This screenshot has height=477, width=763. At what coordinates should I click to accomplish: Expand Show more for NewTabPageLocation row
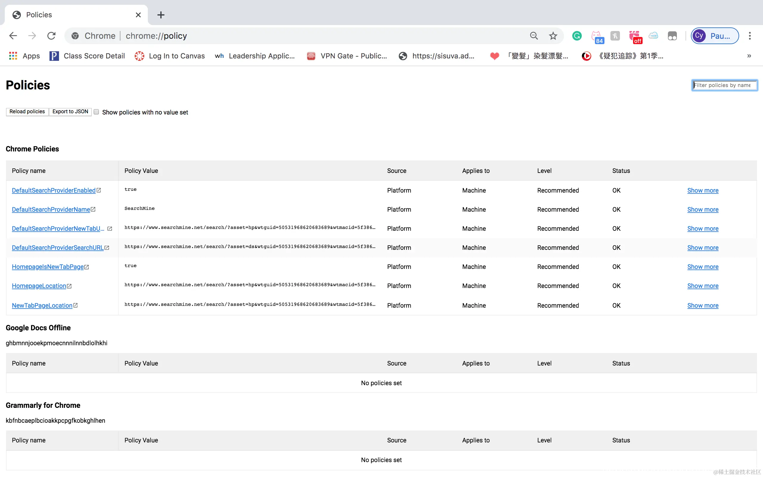702,305
